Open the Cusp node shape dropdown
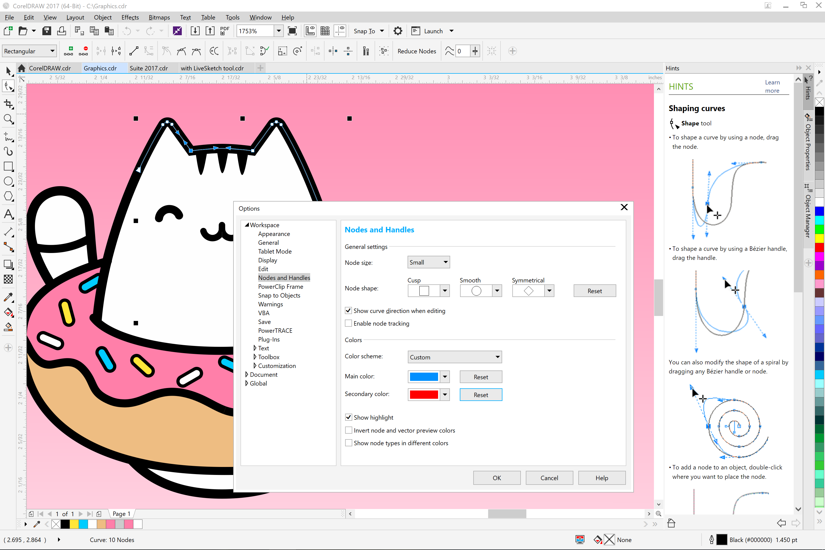The image size is (825, 550). (445, 290)
